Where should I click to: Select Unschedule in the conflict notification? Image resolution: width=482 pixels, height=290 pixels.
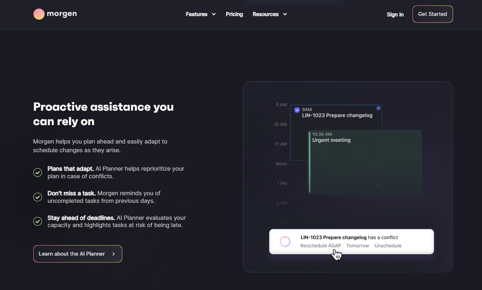(388, 246)
